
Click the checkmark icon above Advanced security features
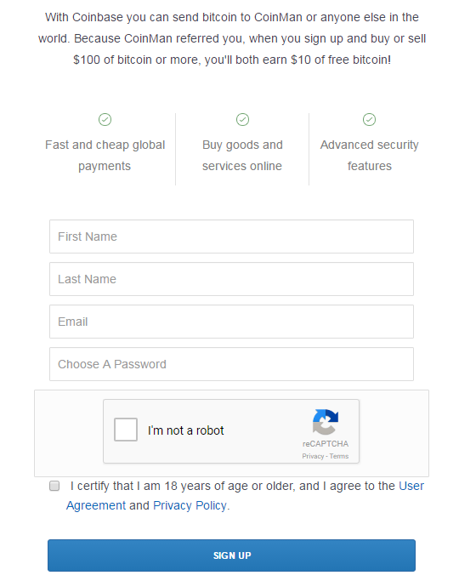coord(370,120)
